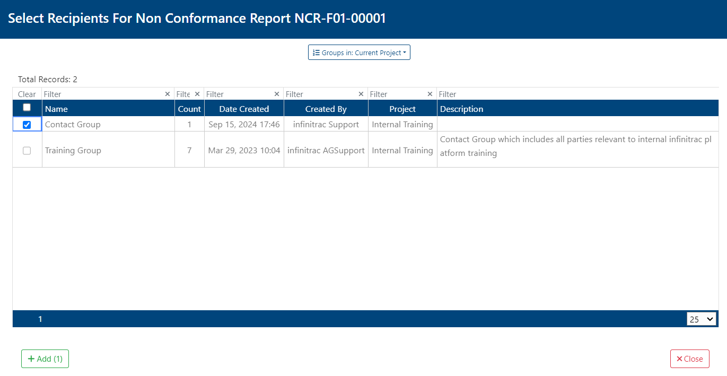Open the Groups in: Current Project dropdown

point(359,53)
